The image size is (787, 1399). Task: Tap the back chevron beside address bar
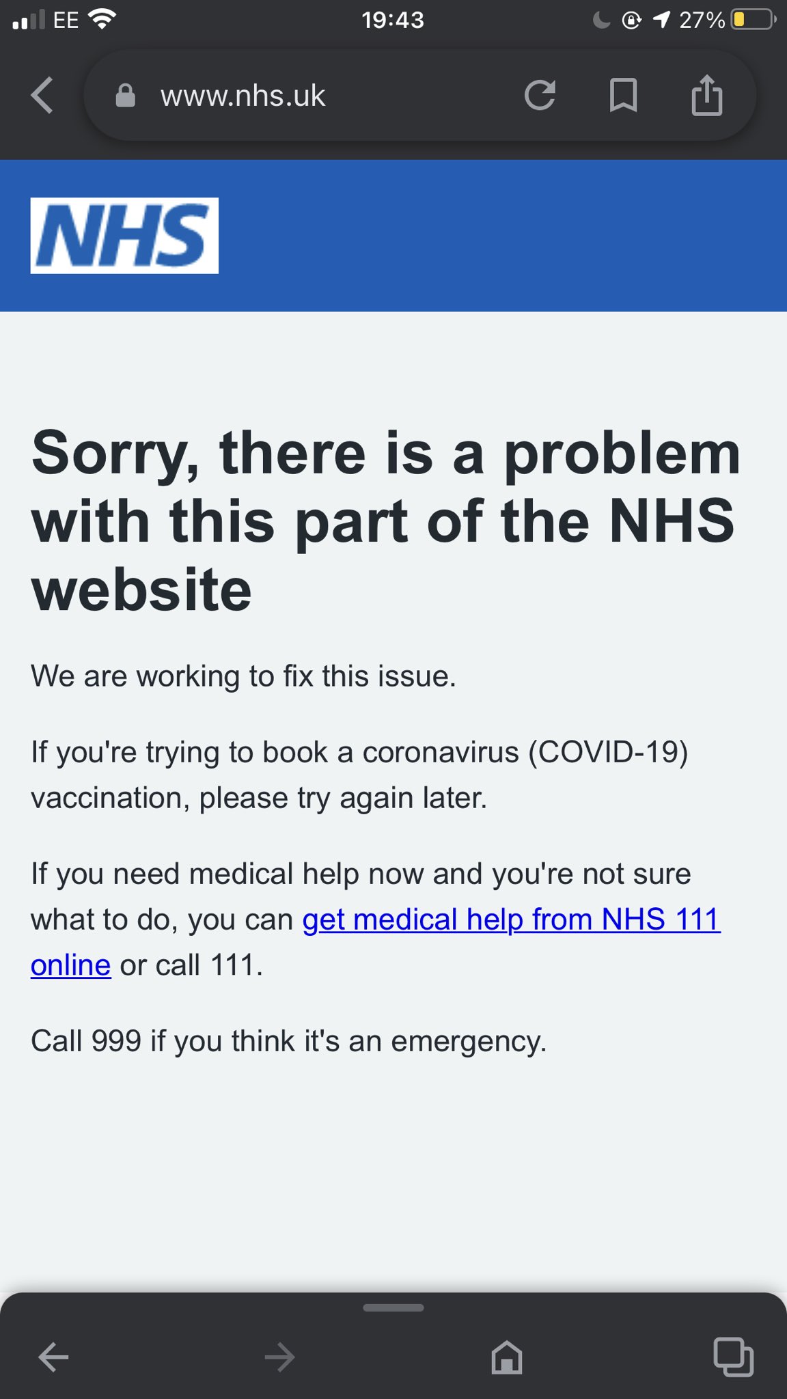click(x=42, y=95)
